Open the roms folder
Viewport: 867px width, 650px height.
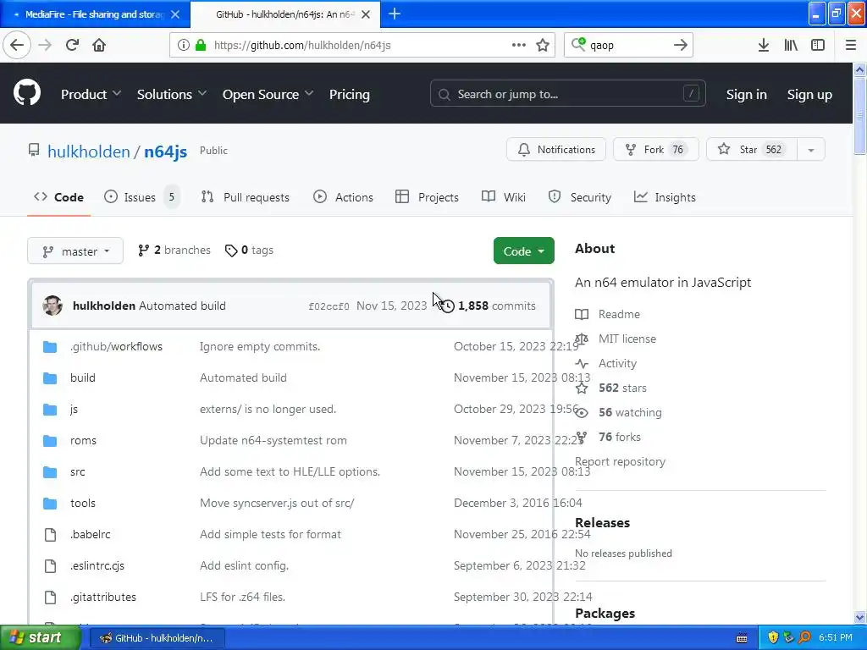[83, 440]
